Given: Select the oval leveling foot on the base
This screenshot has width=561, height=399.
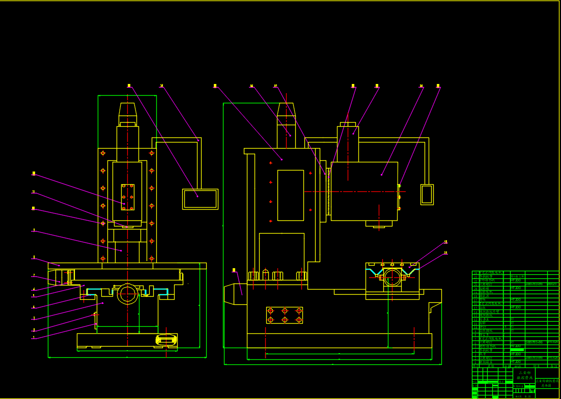Looking at the screenshot, I should (x=166, y=339).
